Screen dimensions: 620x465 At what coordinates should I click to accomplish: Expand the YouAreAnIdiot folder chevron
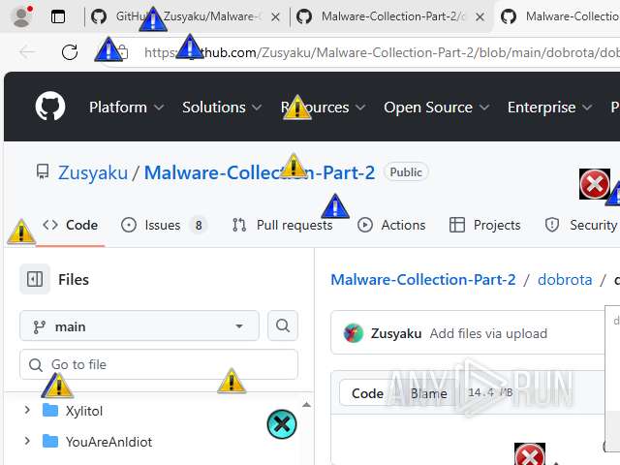[x=27, y=441]
